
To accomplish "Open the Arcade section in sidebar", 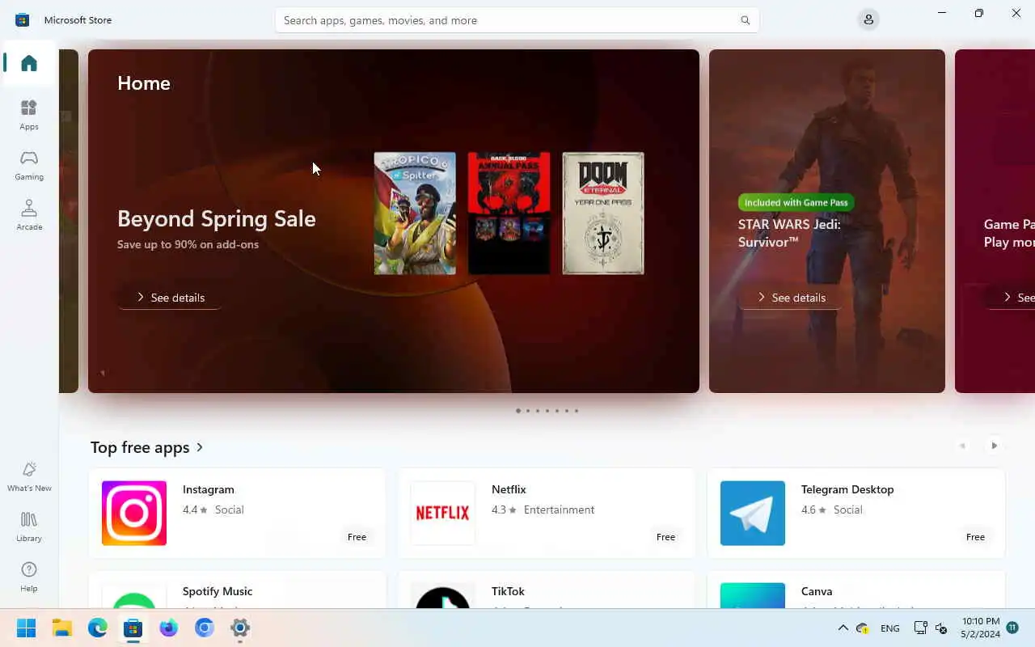I will click(29, 215).
